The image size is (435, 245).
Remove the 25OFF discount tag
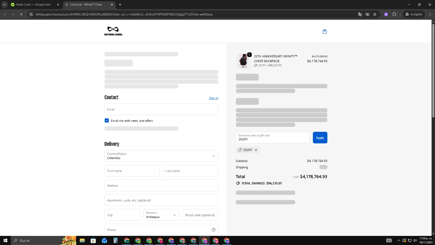256,150
